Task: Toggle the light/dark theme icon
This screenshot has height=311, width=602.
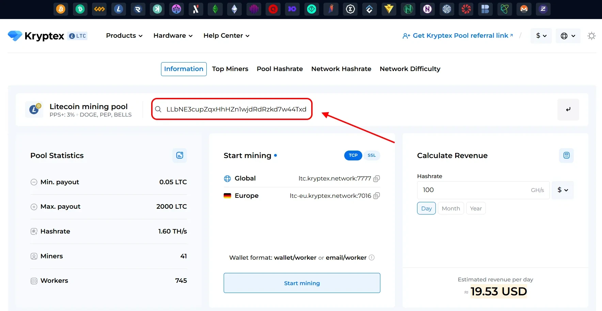Action: (x=591, y=36)
